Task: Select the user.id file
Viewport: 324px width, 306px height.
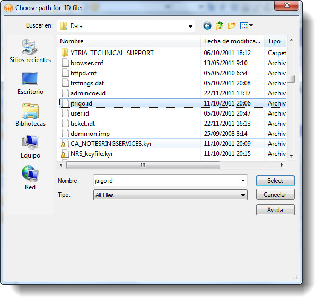Action: point(80,113)
